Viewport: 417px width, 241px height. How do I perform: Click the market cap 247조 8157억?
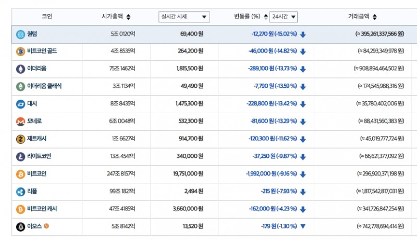[x=121, y=173]
